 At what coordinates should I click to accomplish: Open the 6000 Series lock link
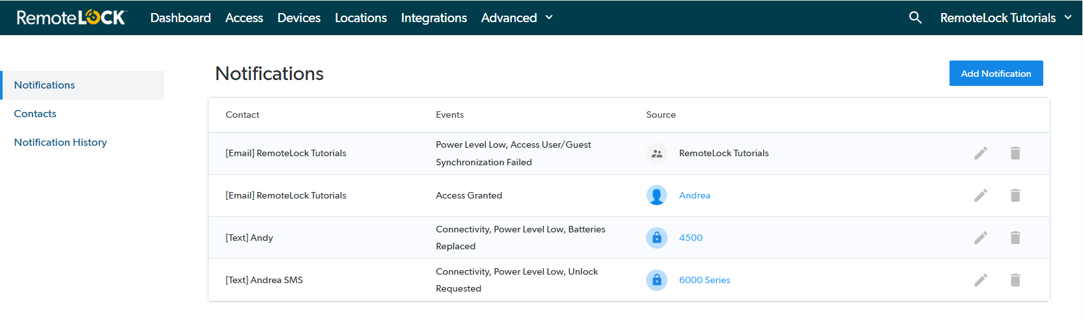click(705, 280)
